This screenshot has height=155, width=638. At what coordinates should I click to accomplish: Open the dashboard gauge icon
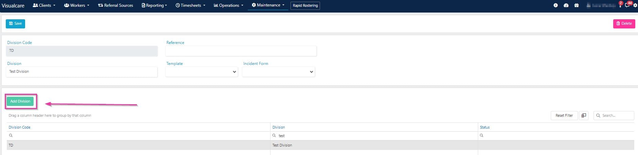(x=566, y=5)
